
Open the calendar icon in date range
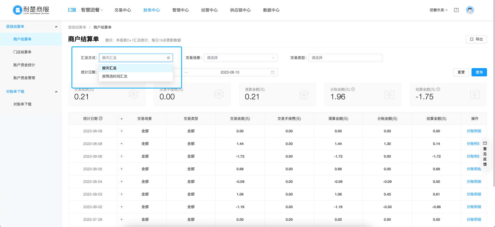click(x=273, y=72)
